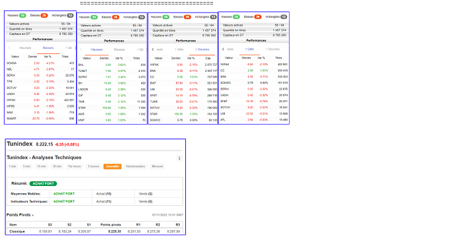Image resolution: width=463 pixels, height=242 pixels.
Task: Switch to the active Volumes tab
Action: click(x=202, y=49)
